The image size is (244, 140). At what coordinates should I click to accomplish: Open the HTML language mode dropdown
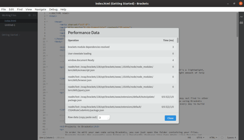[213, 138]
